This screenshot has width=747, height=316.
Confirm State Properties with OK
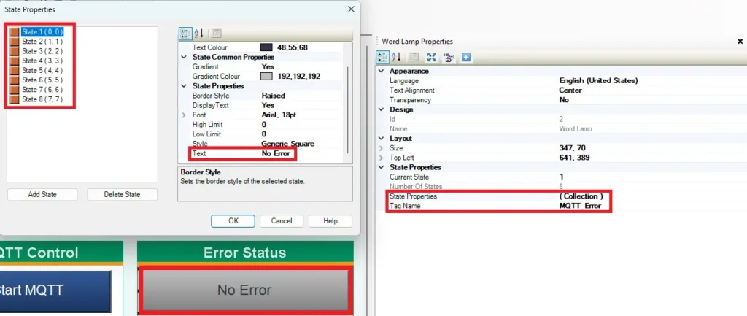233,221
